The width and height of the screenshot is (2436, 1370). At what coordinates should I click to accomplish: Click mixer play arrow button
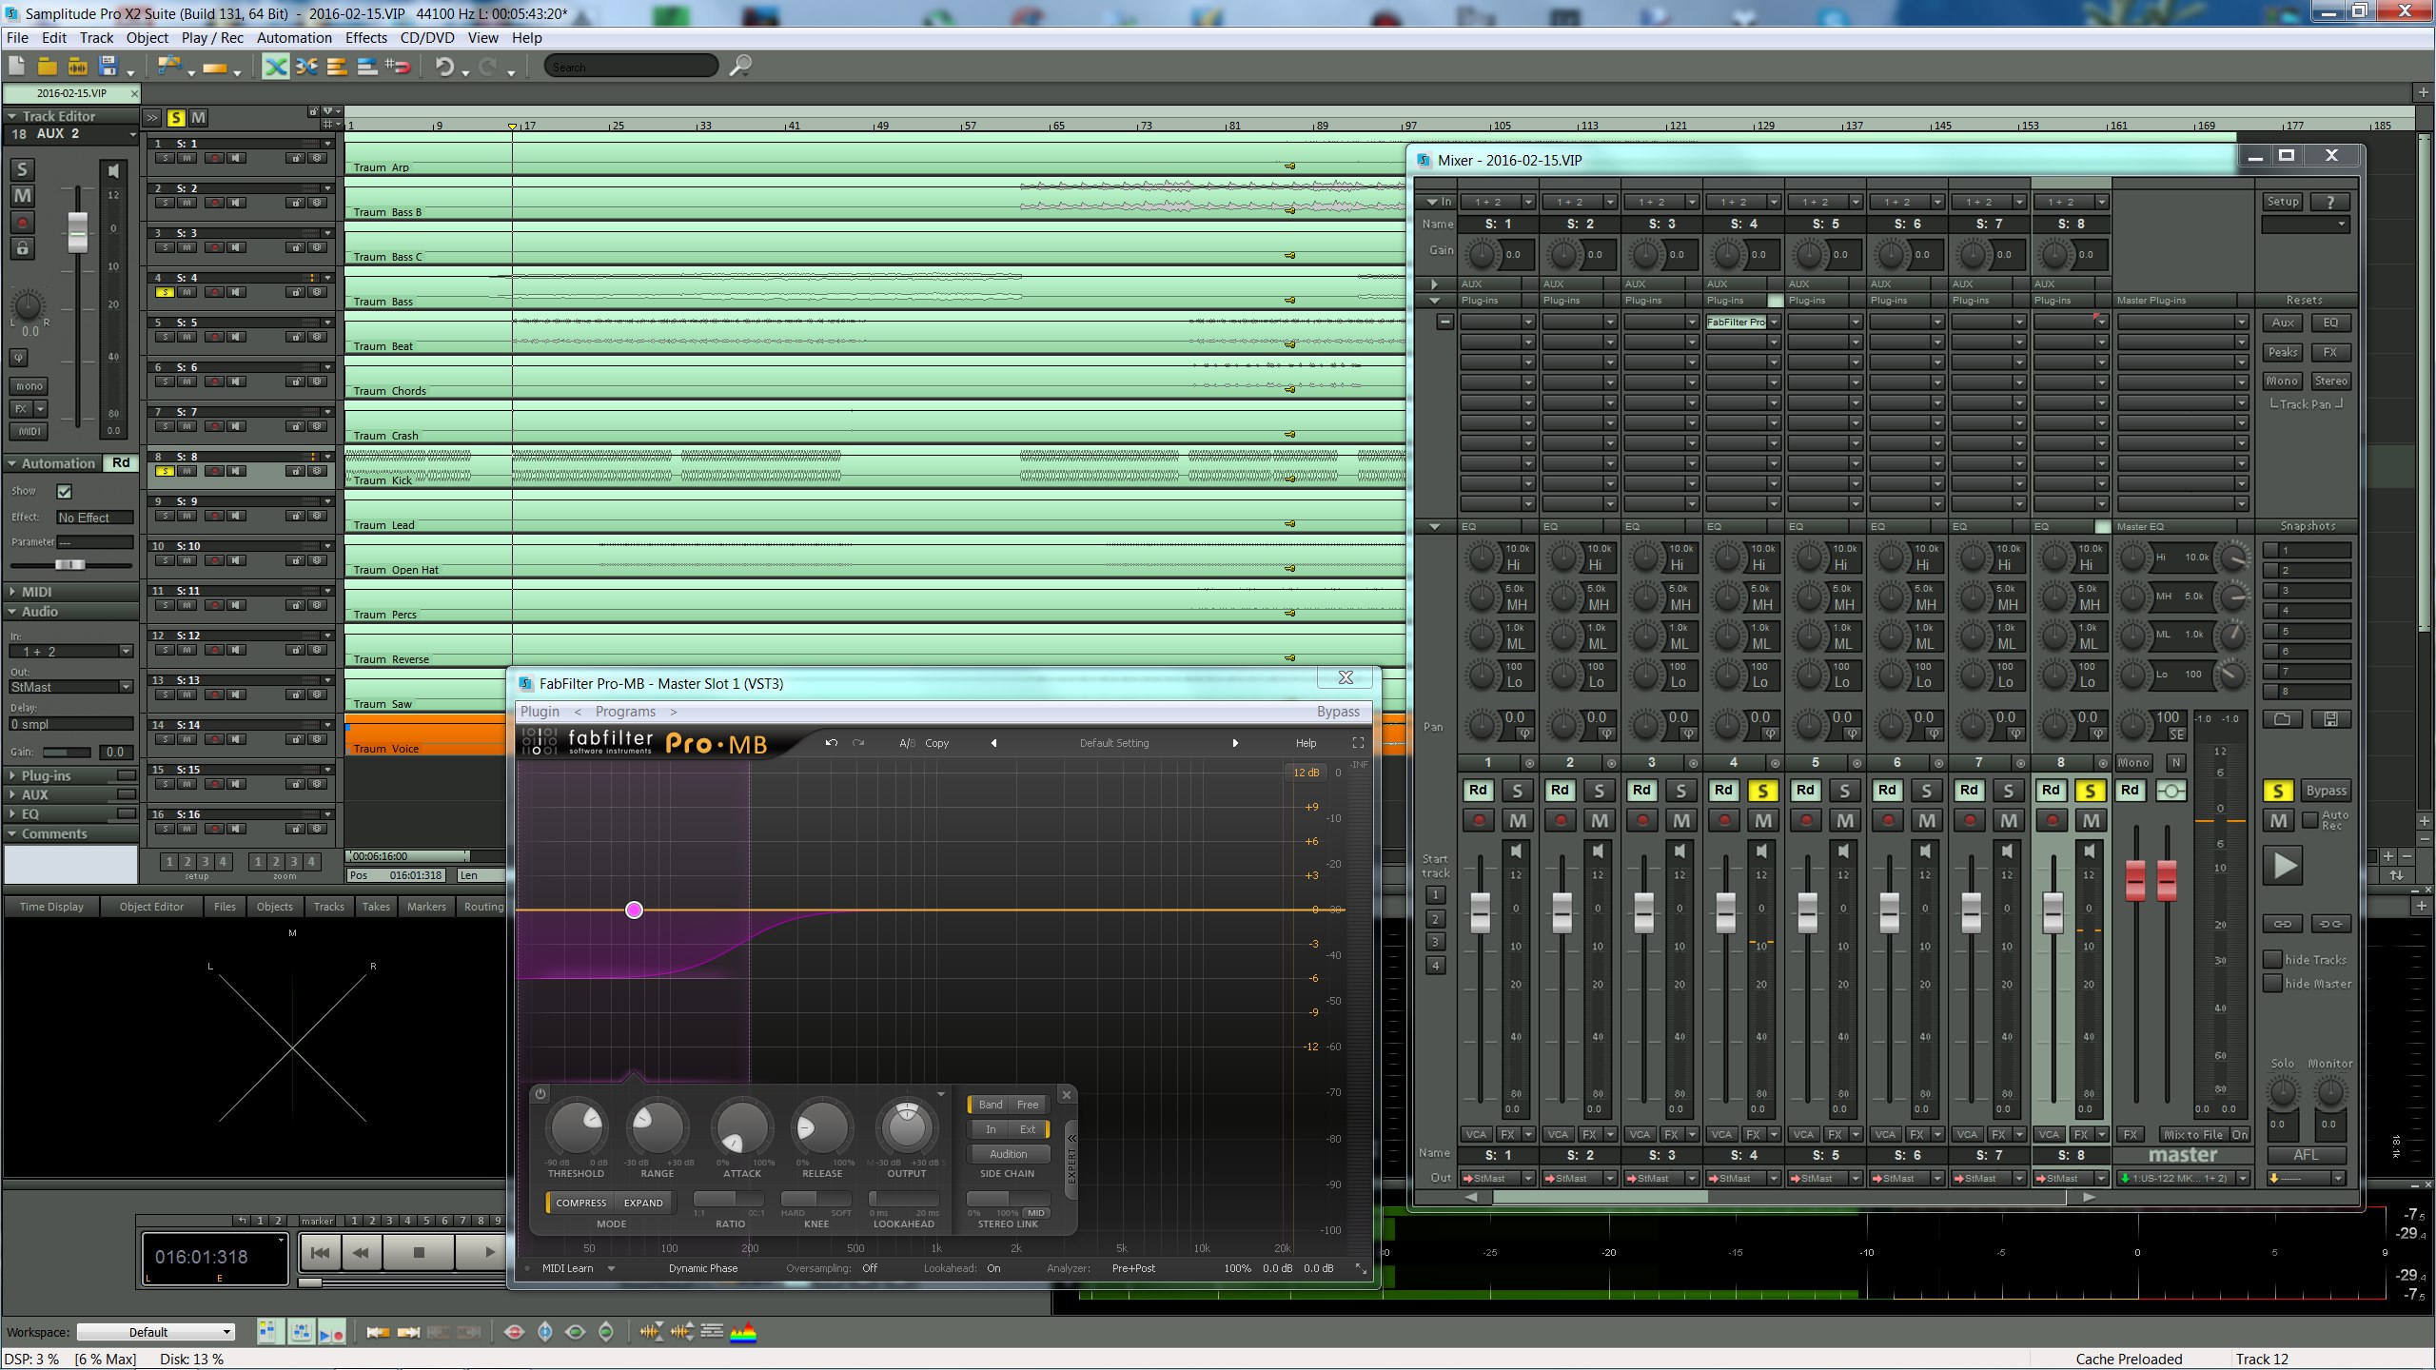tap(2284, 866)
